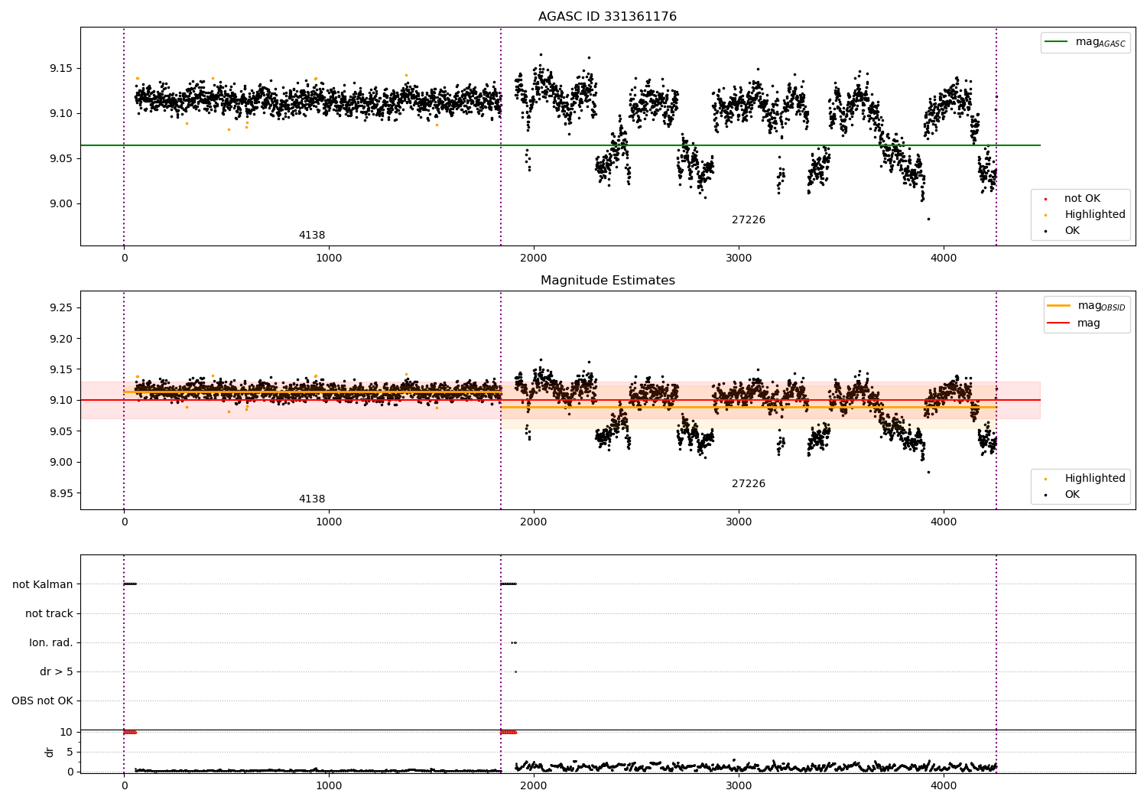Click the 'not OK' legend entry in the top plot
This screenshot has width=1147, height=803.
[1082, 199]
